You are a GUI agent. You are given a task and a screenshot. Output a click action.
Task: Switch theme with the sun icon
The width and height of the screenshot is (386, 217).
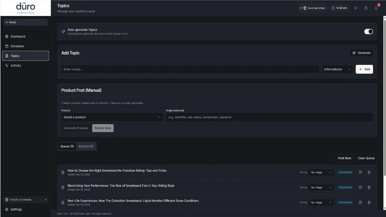(x=356, y=8)
